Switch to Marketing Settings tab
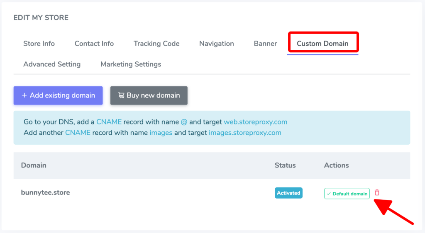Viewport: 425px width, 233px height. tap(131, 64)
